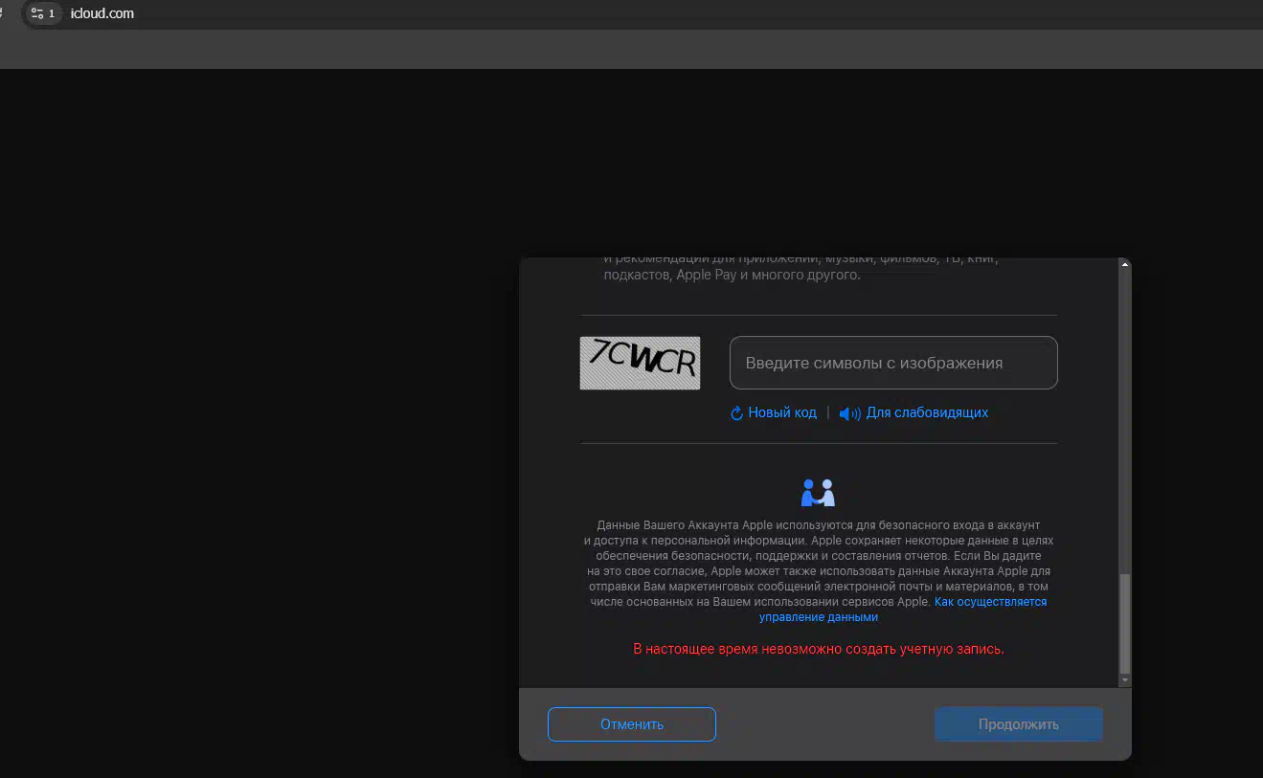Image resolution: width=1263 pixels, height=778 pixels.
Task: Request a new code via Новый код link
Action: [x=782, y=412]
